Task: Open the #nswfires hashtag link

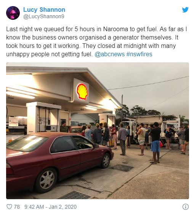Action: 139,54
